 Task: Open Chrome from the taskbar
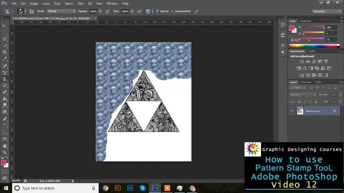point(105,188)
